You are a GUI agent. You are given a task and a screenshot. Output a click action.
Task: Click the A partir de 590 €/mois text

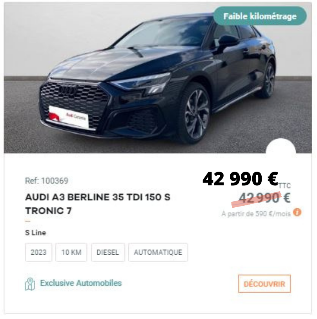256,214
